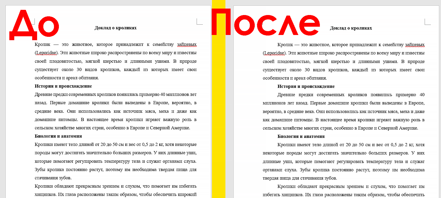Click the misspelled word "Leporidae" in left page
The height and width of the screenshot is (198, 441).
(x=46, y=53)
